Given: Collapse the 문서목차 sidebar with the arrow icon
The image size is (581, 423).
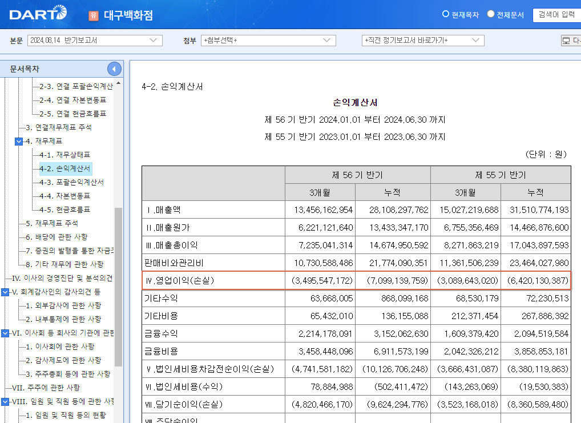Looking at the screenshot, I should 114,69.
